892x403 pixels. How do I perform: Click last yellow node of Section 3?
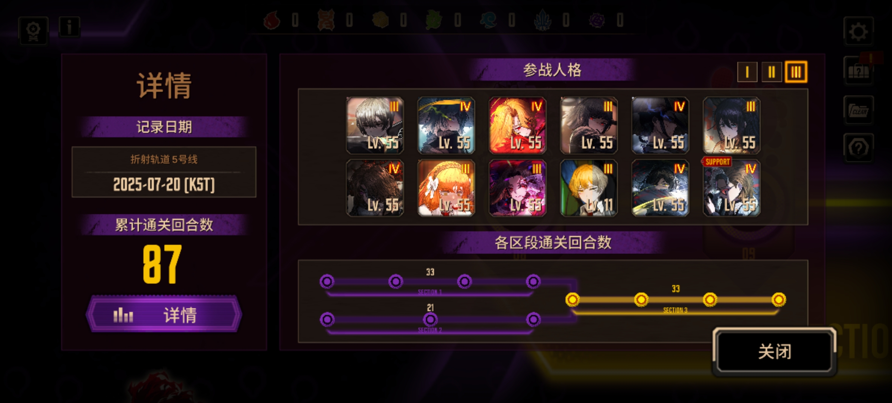coord(778,299)
